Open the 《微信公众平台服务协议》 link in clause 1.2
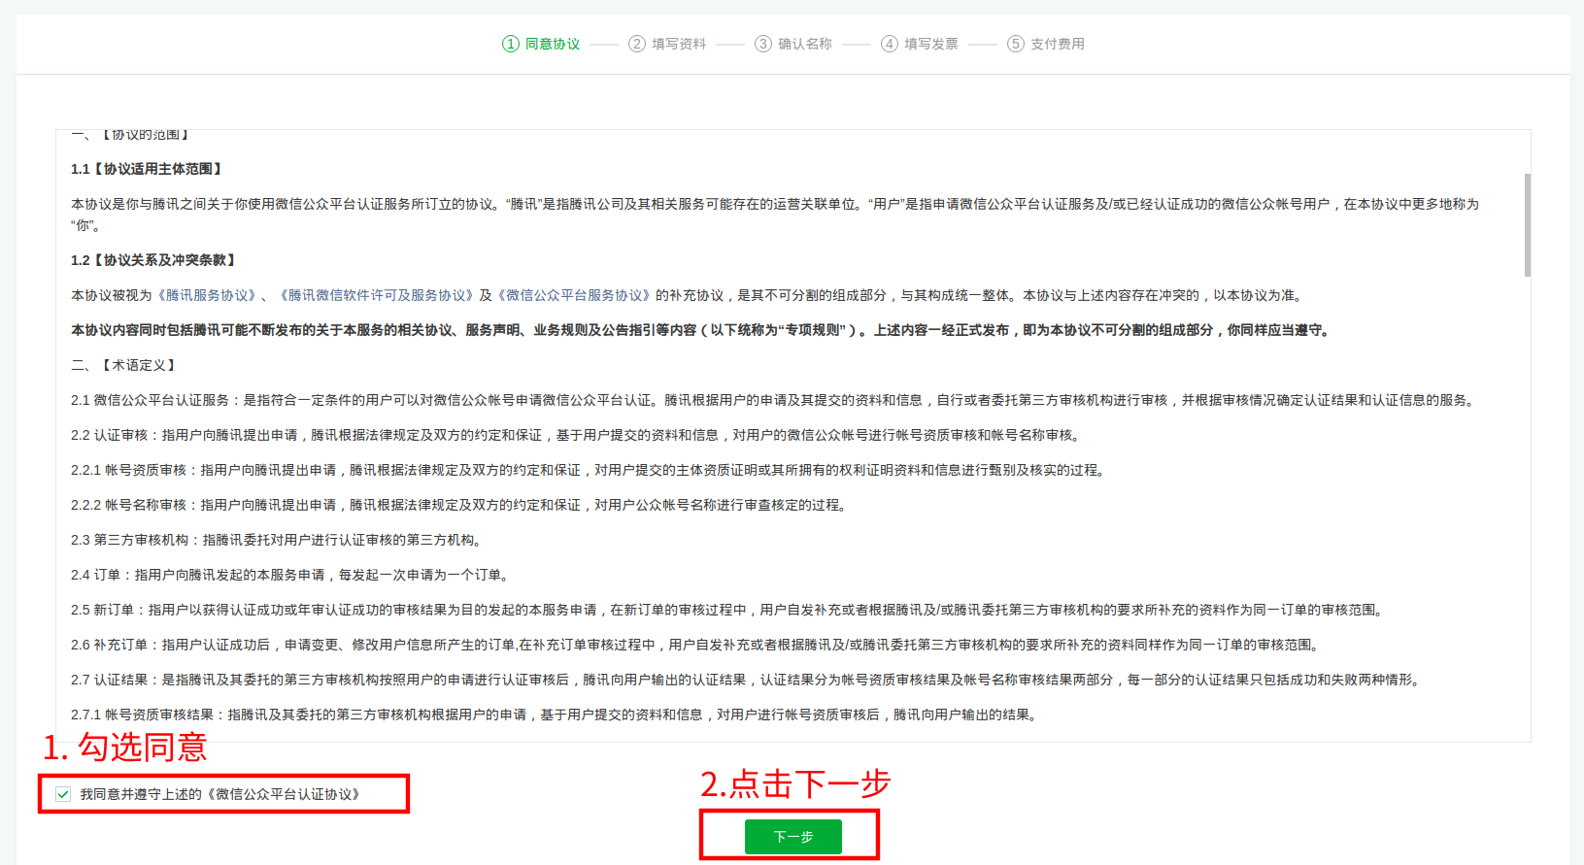 (x=572, y=295)
